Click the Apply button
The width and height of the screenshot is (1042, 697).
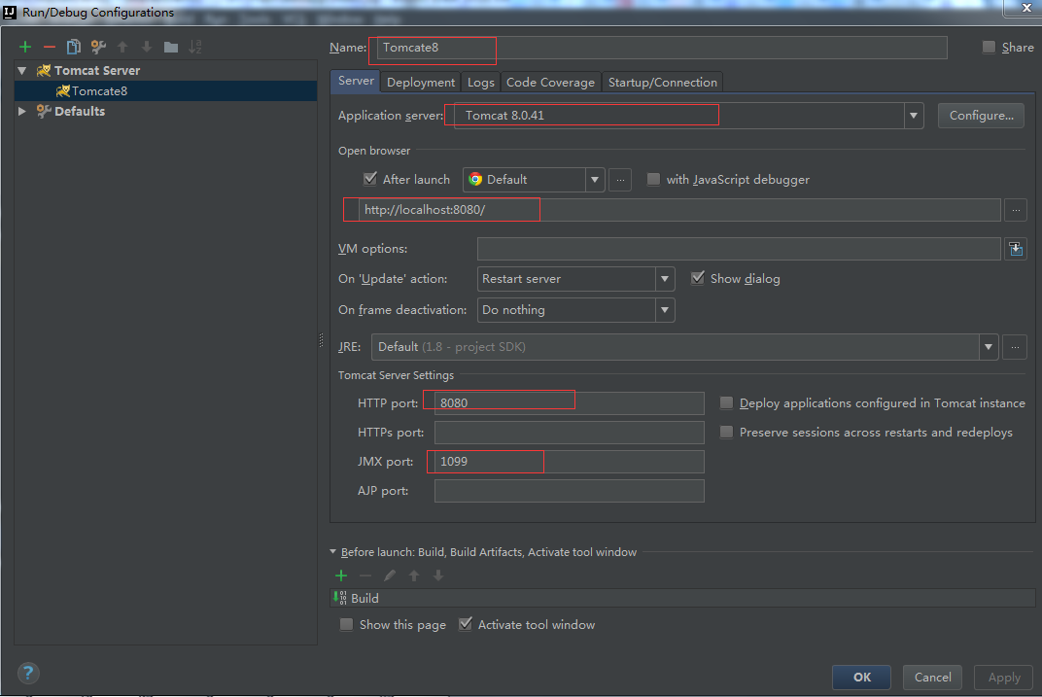pyautogui.click(x=1003, y=677)
